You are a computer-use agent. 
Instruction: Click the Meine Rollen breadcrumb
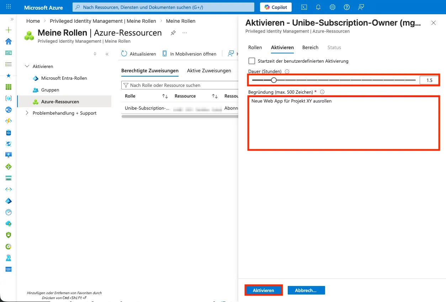click(x=181, y=21)
